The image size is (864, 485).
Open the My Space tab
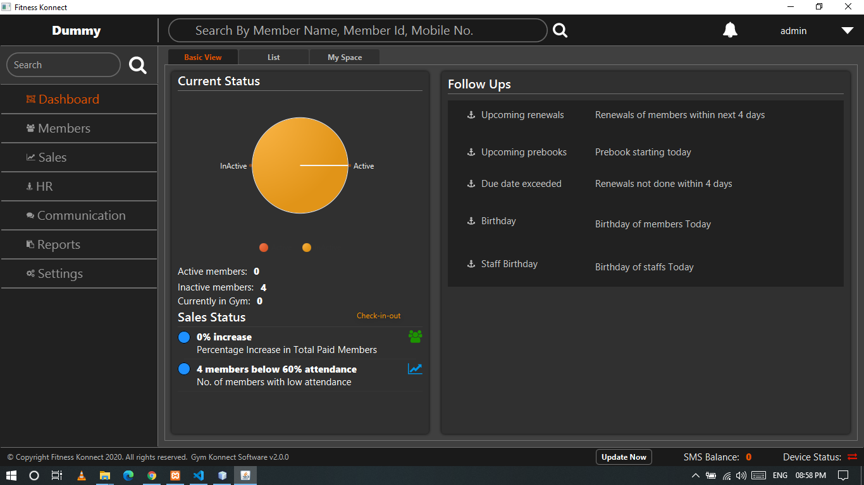345,57
